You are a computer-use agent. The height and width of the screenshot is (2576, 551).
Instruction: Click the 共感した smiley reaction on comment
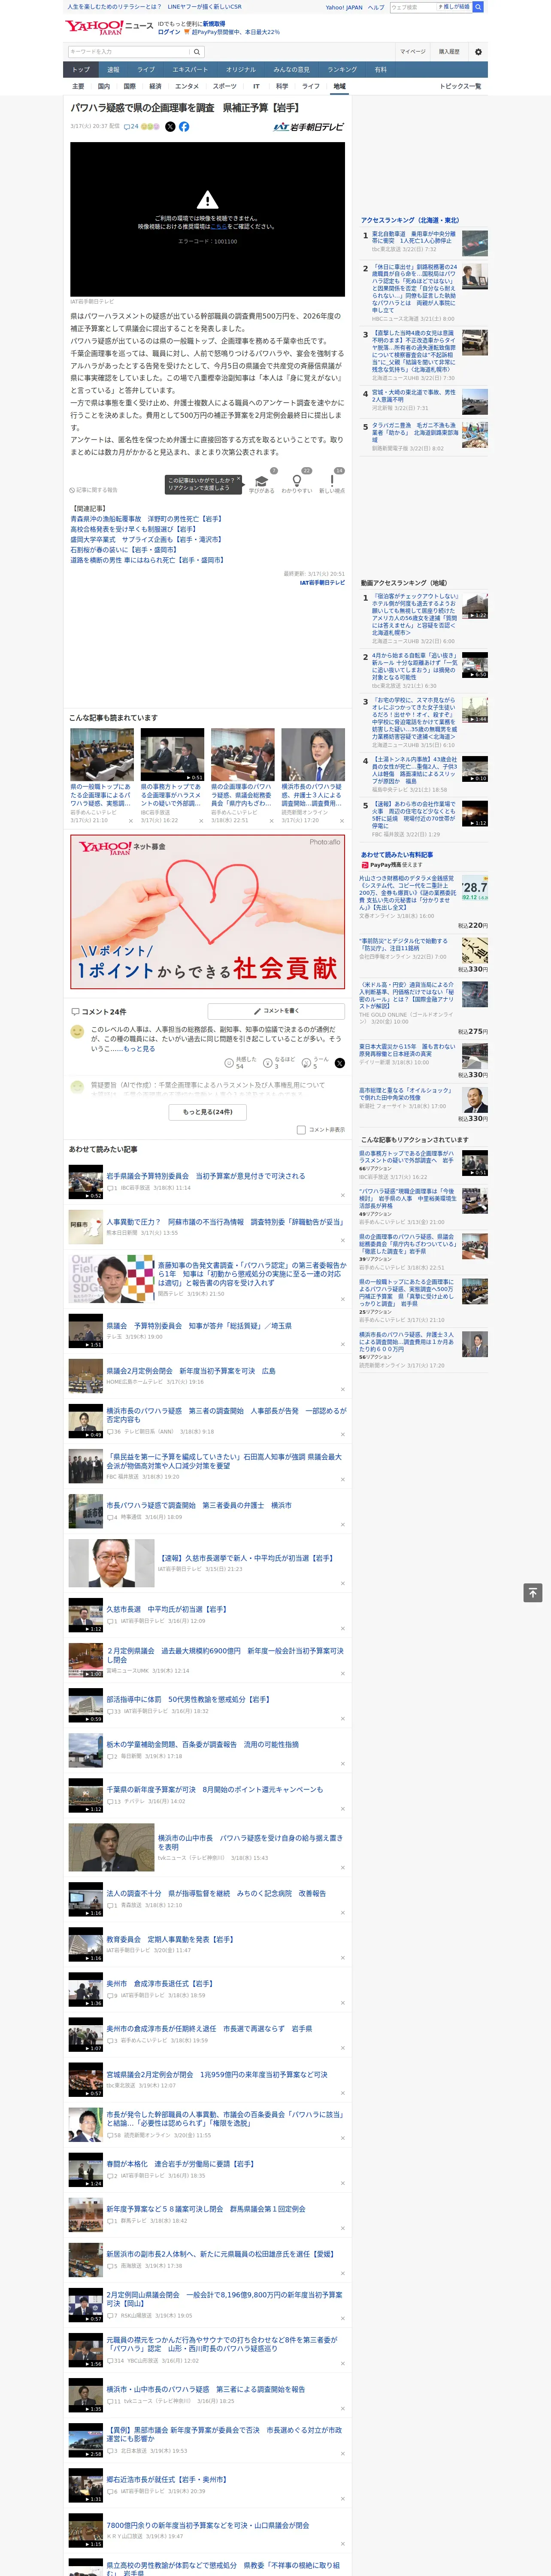pyautogui.click(x=240, y=1062)
